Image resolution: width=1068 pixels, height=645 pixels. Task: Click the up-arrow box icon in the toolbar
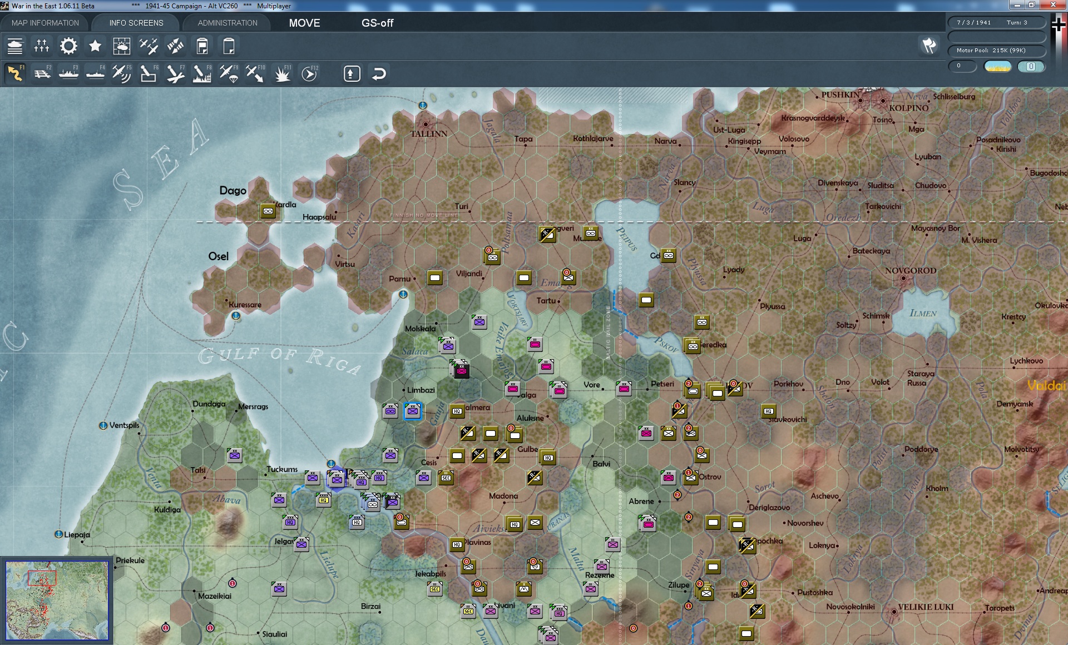(352, 73)
